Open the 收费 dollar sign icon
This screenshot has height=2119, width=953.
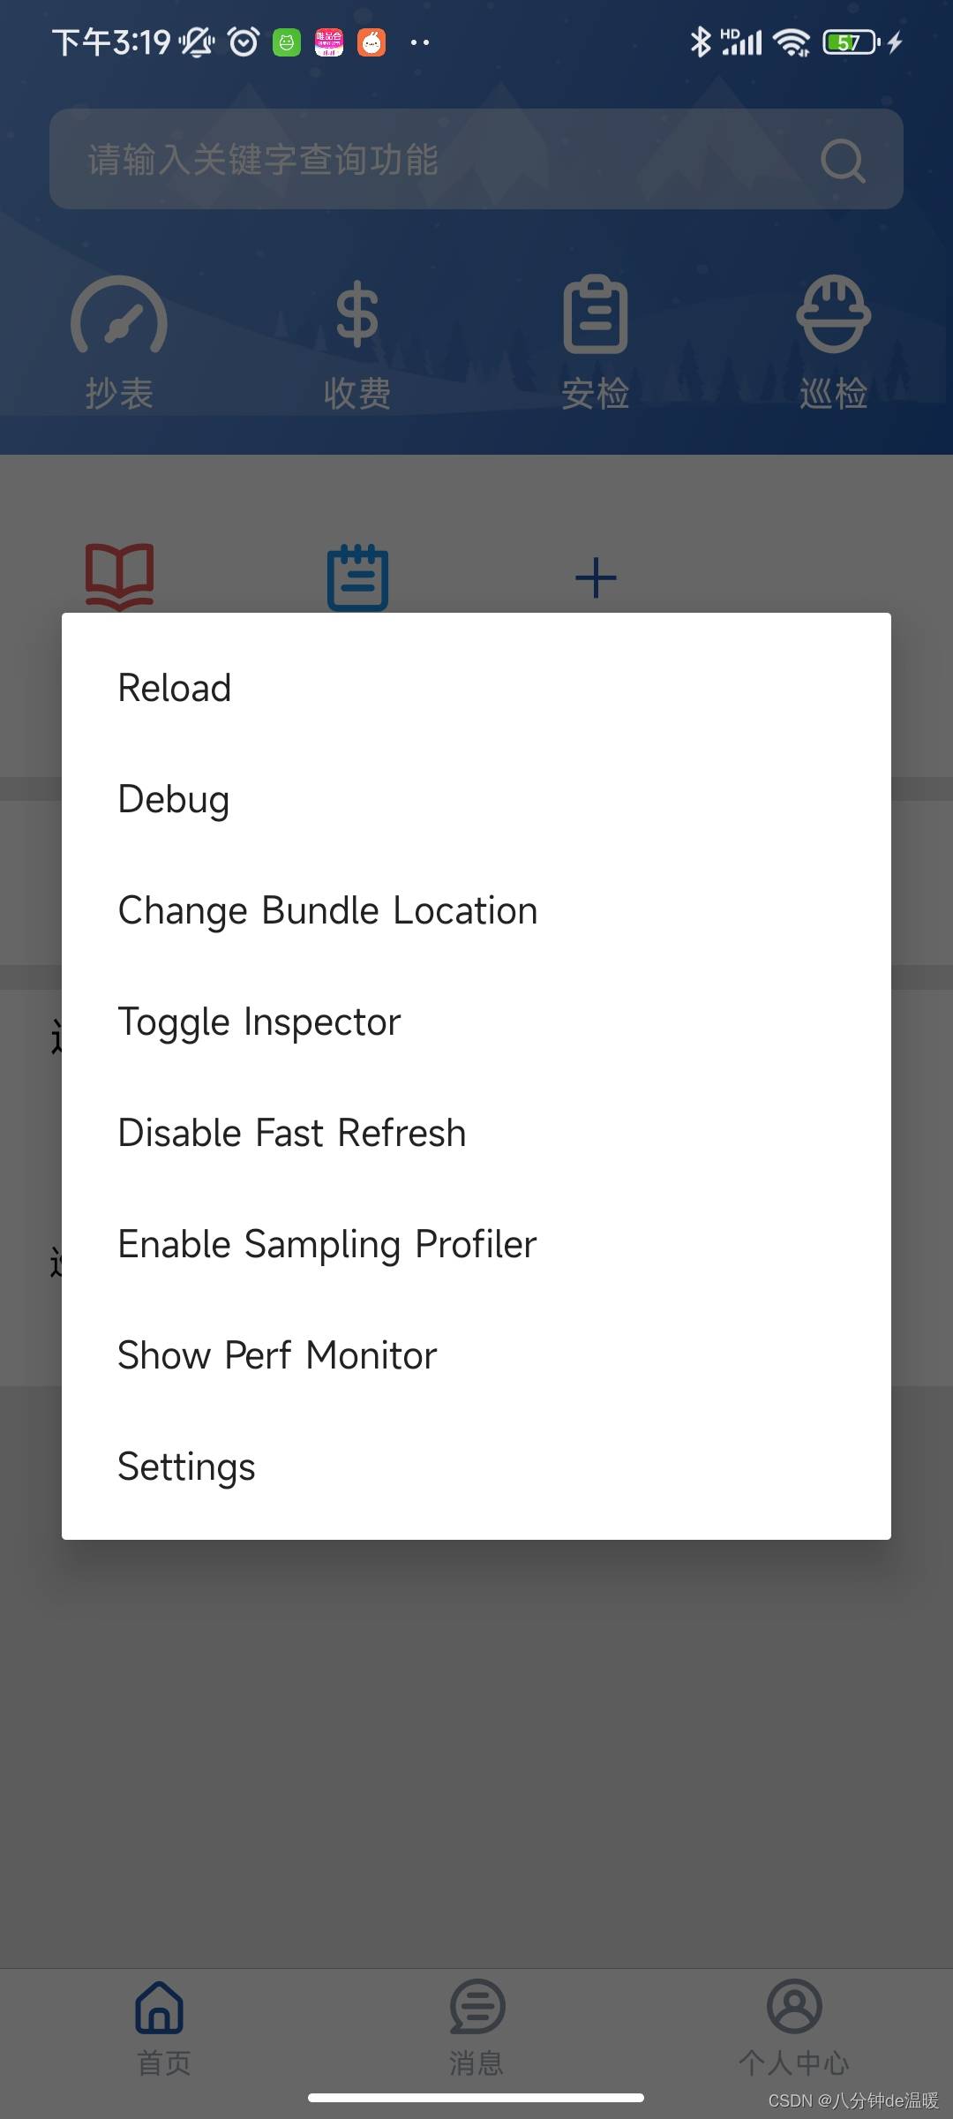click(357, 314)
